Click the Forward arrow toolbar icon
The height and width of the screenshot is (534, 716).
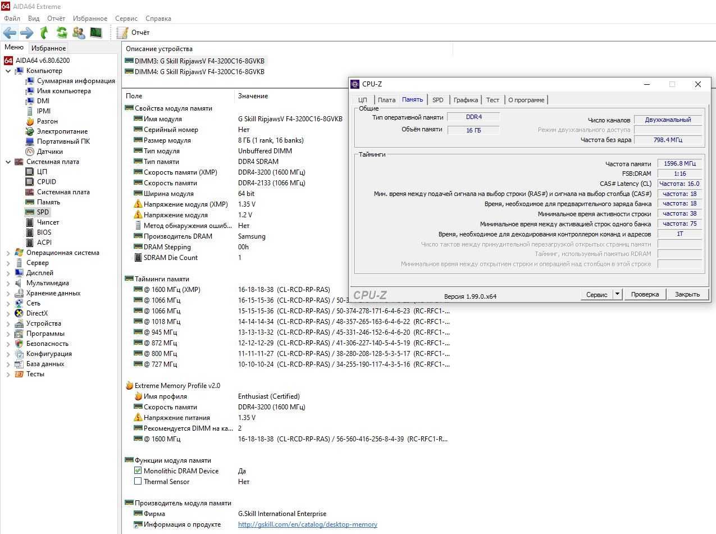[26, 33]
